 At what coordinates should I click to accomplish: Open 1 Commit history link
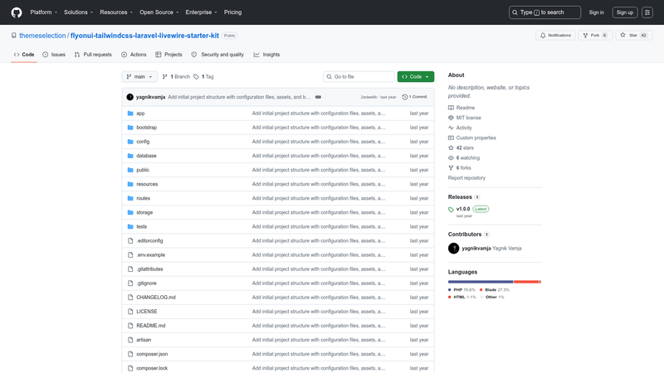414,97
